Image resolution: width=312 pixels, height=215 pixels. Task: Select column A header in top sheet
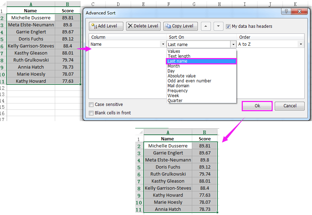click(x=31, y=4)
